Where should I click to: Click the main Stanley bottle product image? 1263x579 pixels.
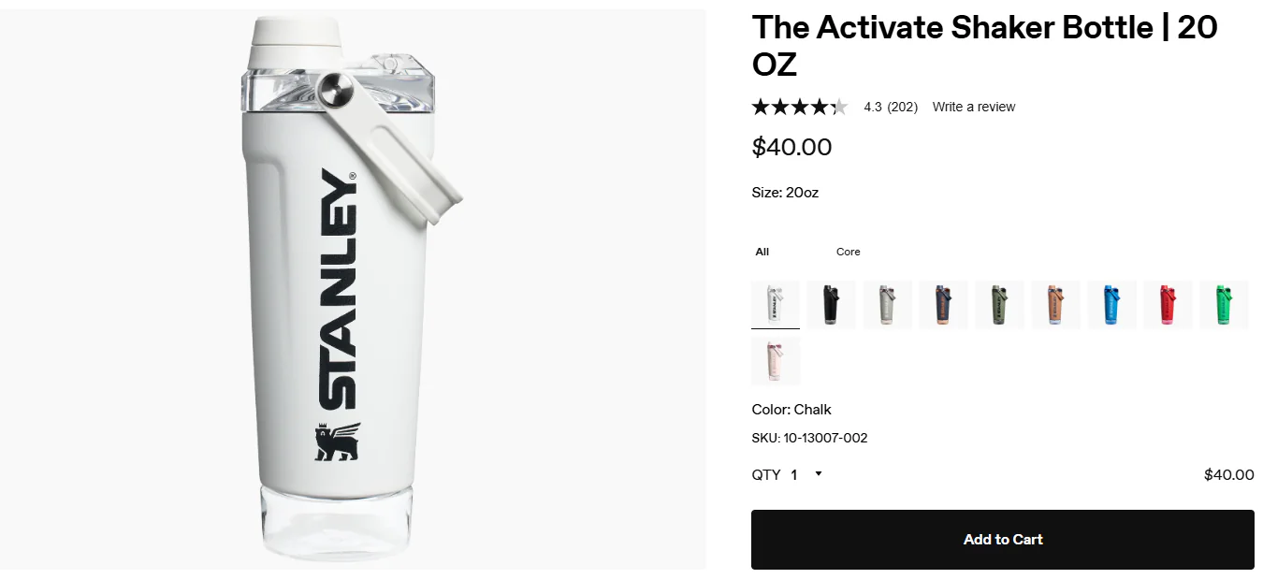tap(353, 289)
